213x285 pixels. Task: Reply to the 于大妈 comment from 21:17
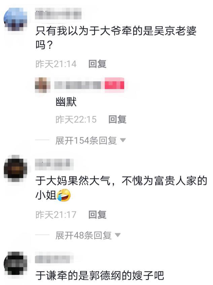(97, 215)
